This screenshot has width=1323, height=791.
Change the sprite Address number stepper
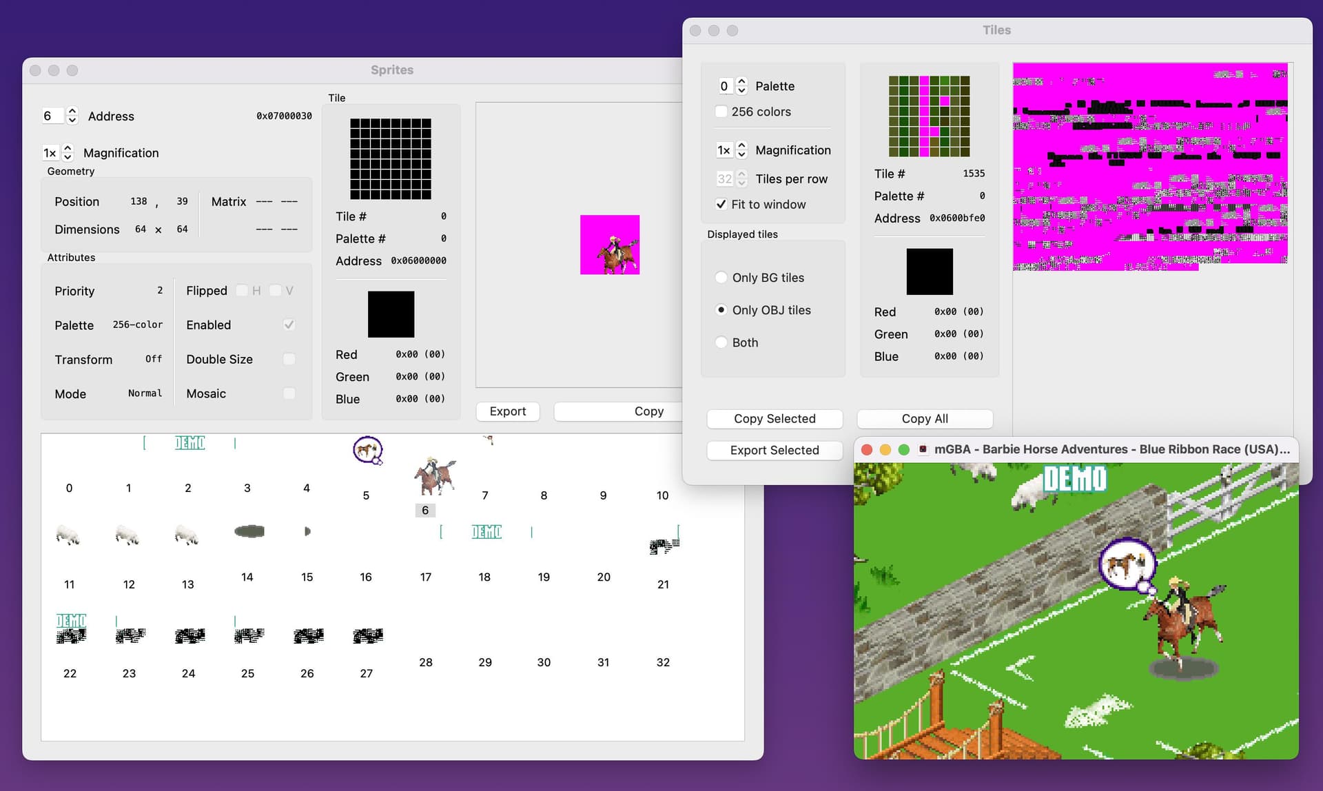click(x=72, y=116)
